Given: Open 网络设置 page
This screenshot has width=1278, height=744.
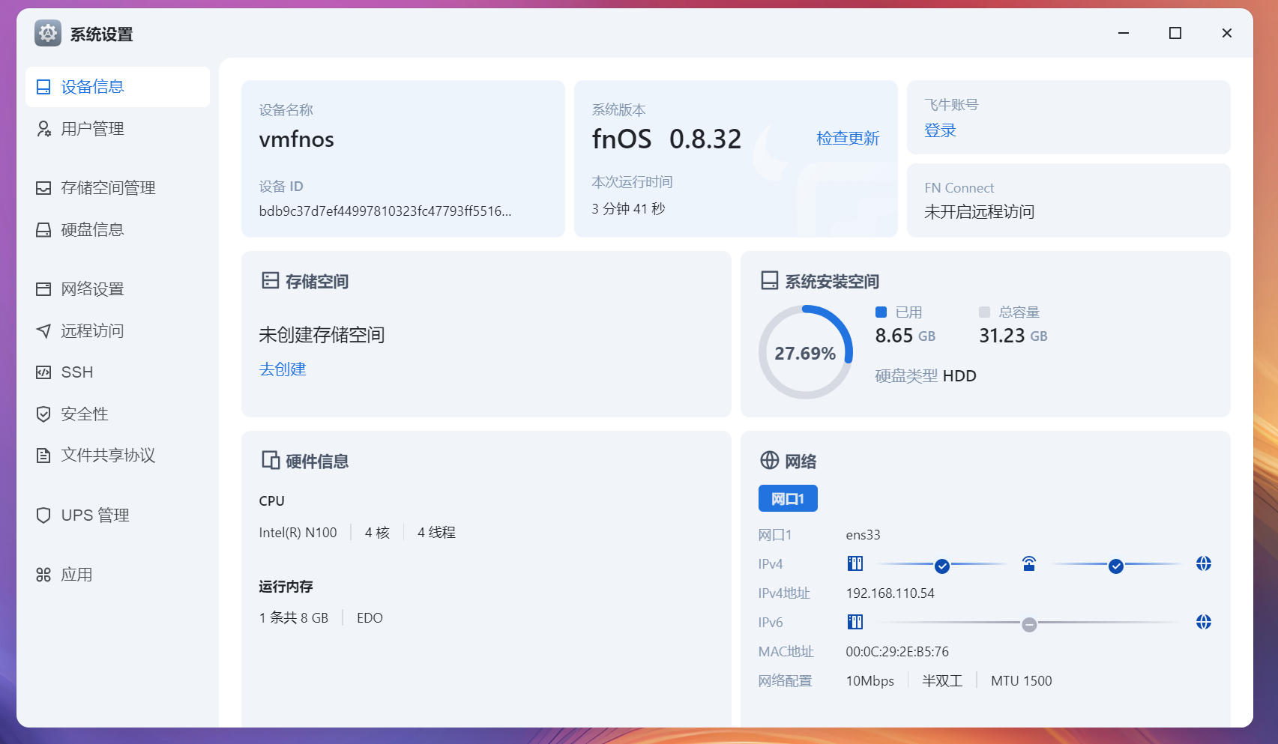Looking at the screenshot, I should point(118,289).
